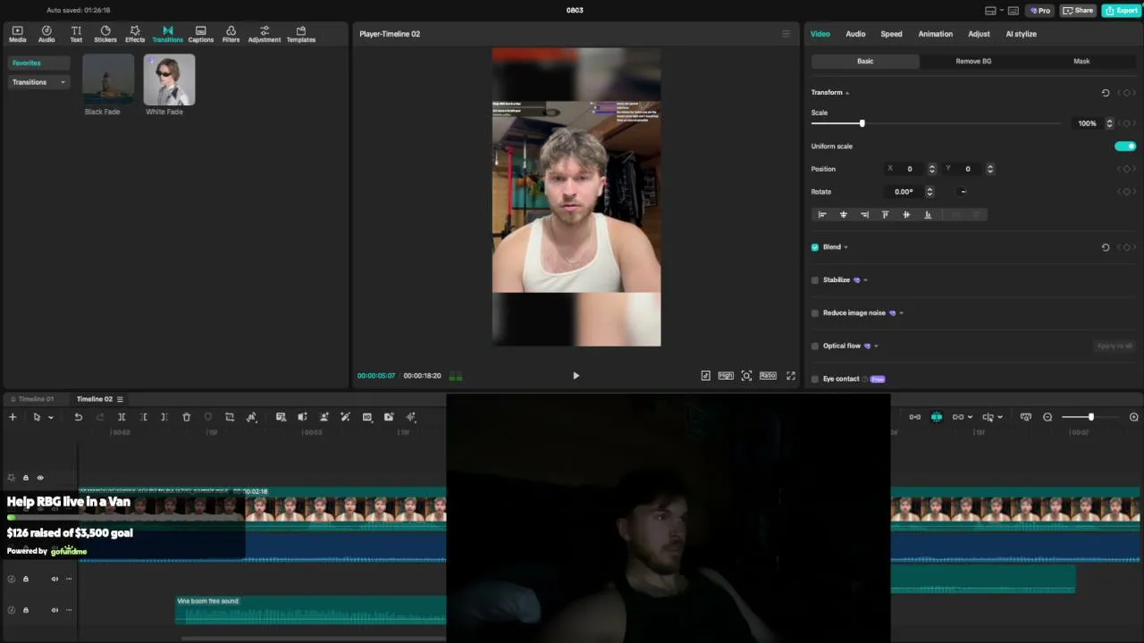Click the timeline zoom slider handle
This screenshot has width=1144, height=643.
pyautogui.click(x=1090, y=417)
